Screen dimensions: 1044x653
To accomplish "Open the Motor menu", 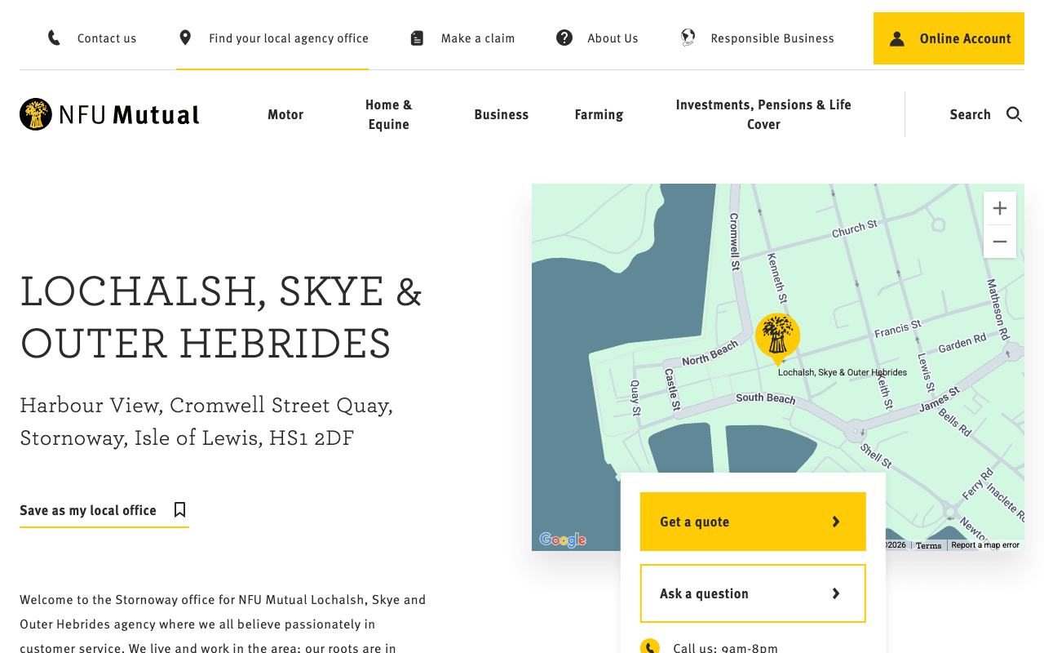I will pyautogui.click(x=285, y=114).
